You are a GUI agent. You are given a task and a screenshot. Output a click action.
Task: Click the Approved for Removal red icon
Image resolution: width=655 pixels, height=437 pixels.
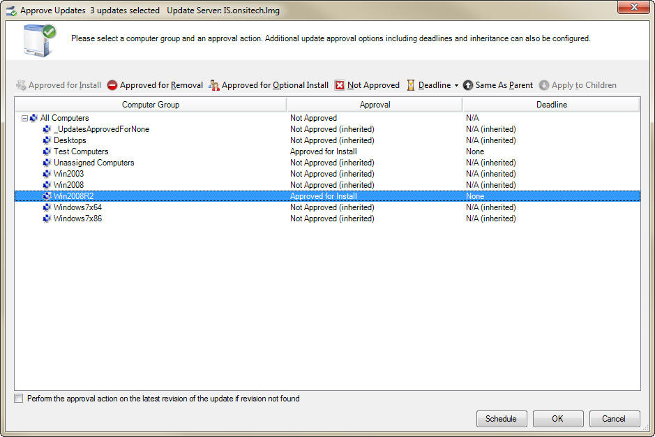(112, 85)
